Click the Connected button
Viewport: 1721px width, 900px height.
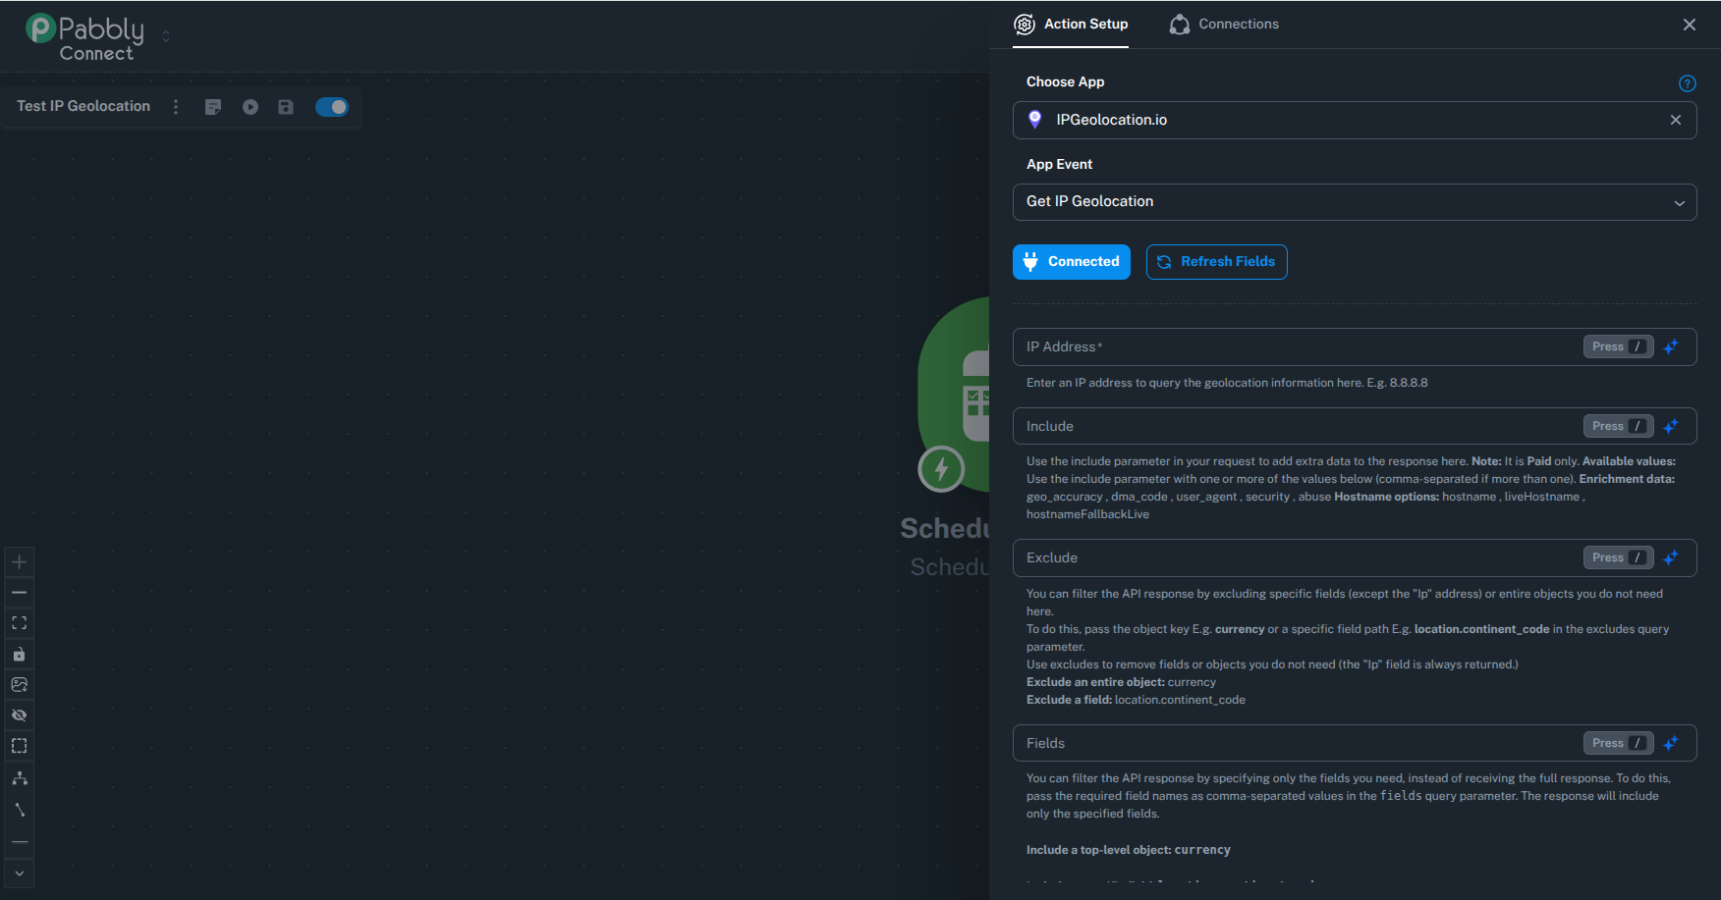click(x=1072, y=262)
